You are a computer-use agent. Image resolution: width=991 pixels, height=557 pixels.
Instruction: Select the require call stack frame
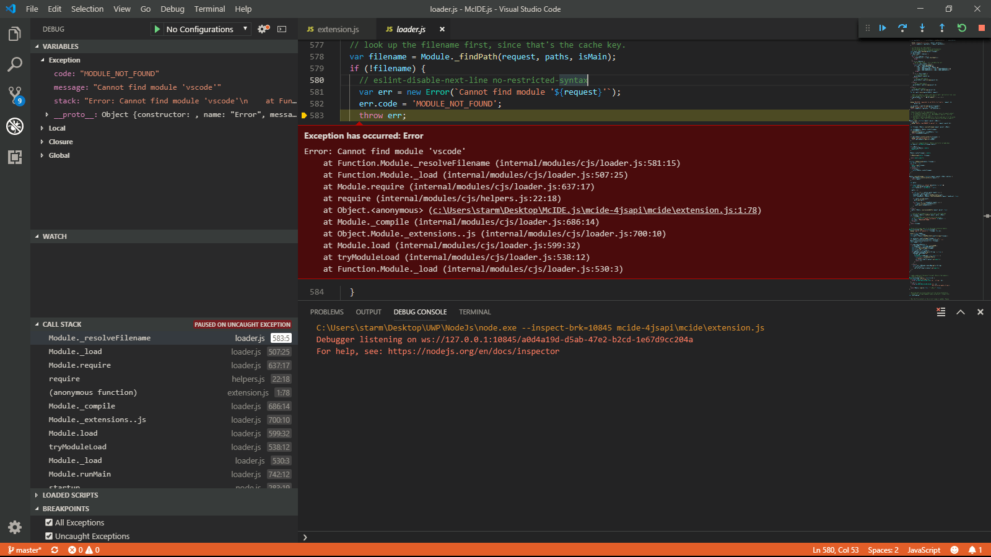(x=164, y=379)
